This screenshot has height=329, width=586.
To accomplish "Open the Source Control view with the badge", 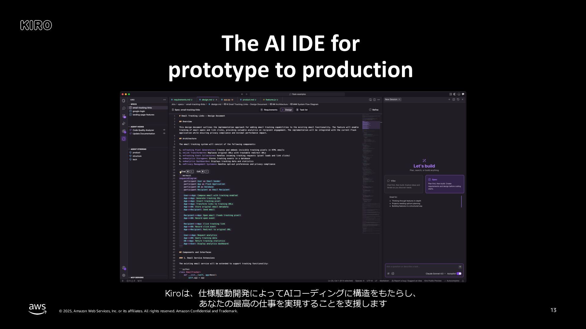I will click(124, 116).
